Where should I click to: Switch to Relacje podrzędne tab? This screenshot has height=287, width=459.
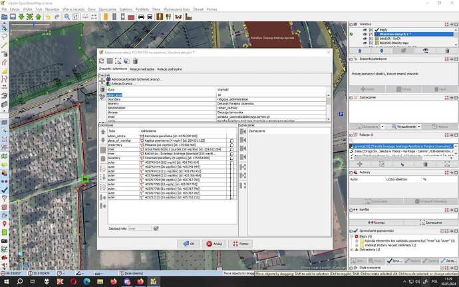[170, 69]
